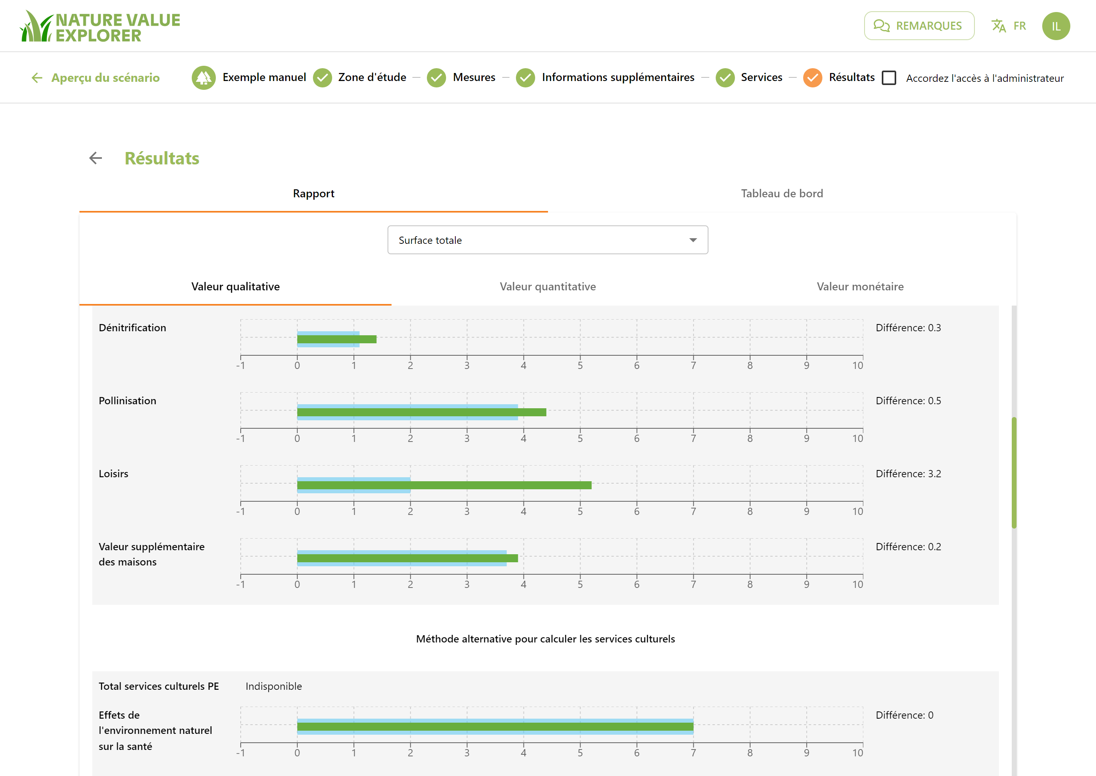The height and width of the screenshot is (776, 1096).
Task: Click the tree icon beside Exemple manuel
Action: [204, 77]
